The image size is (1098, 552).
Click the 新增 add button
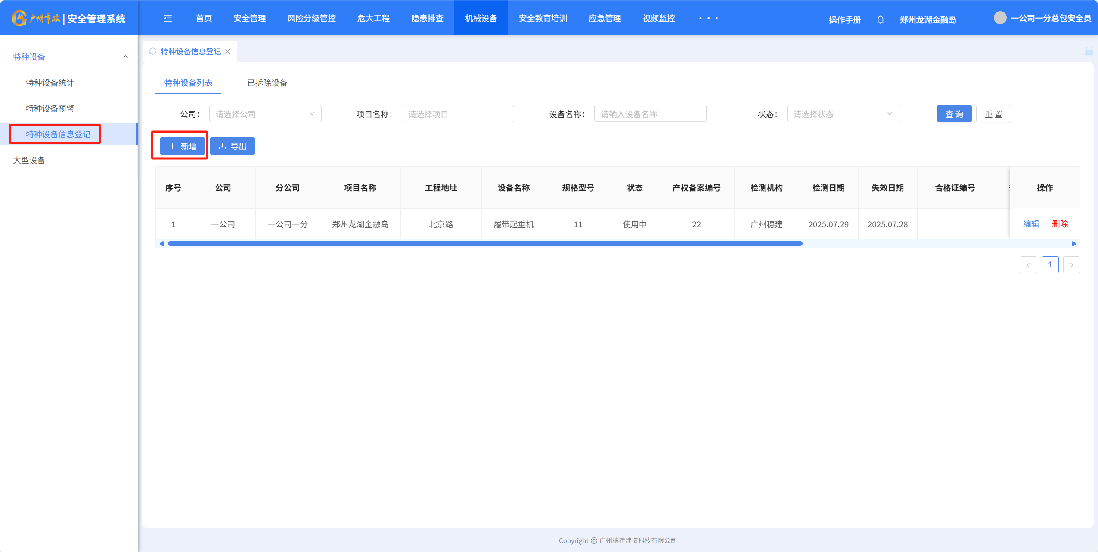[183, 146]
